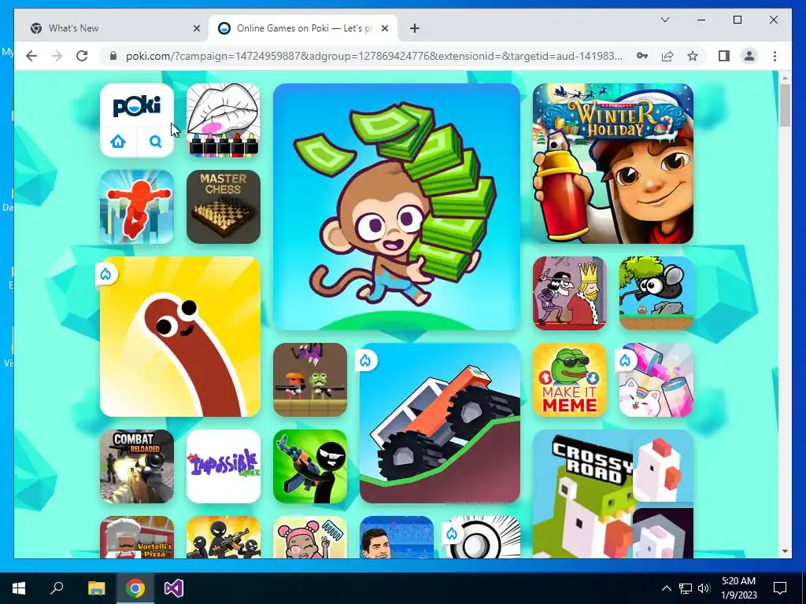The image size is (806, 604).
Task: Click the Poki logo
Action: [x=137, y=106]
